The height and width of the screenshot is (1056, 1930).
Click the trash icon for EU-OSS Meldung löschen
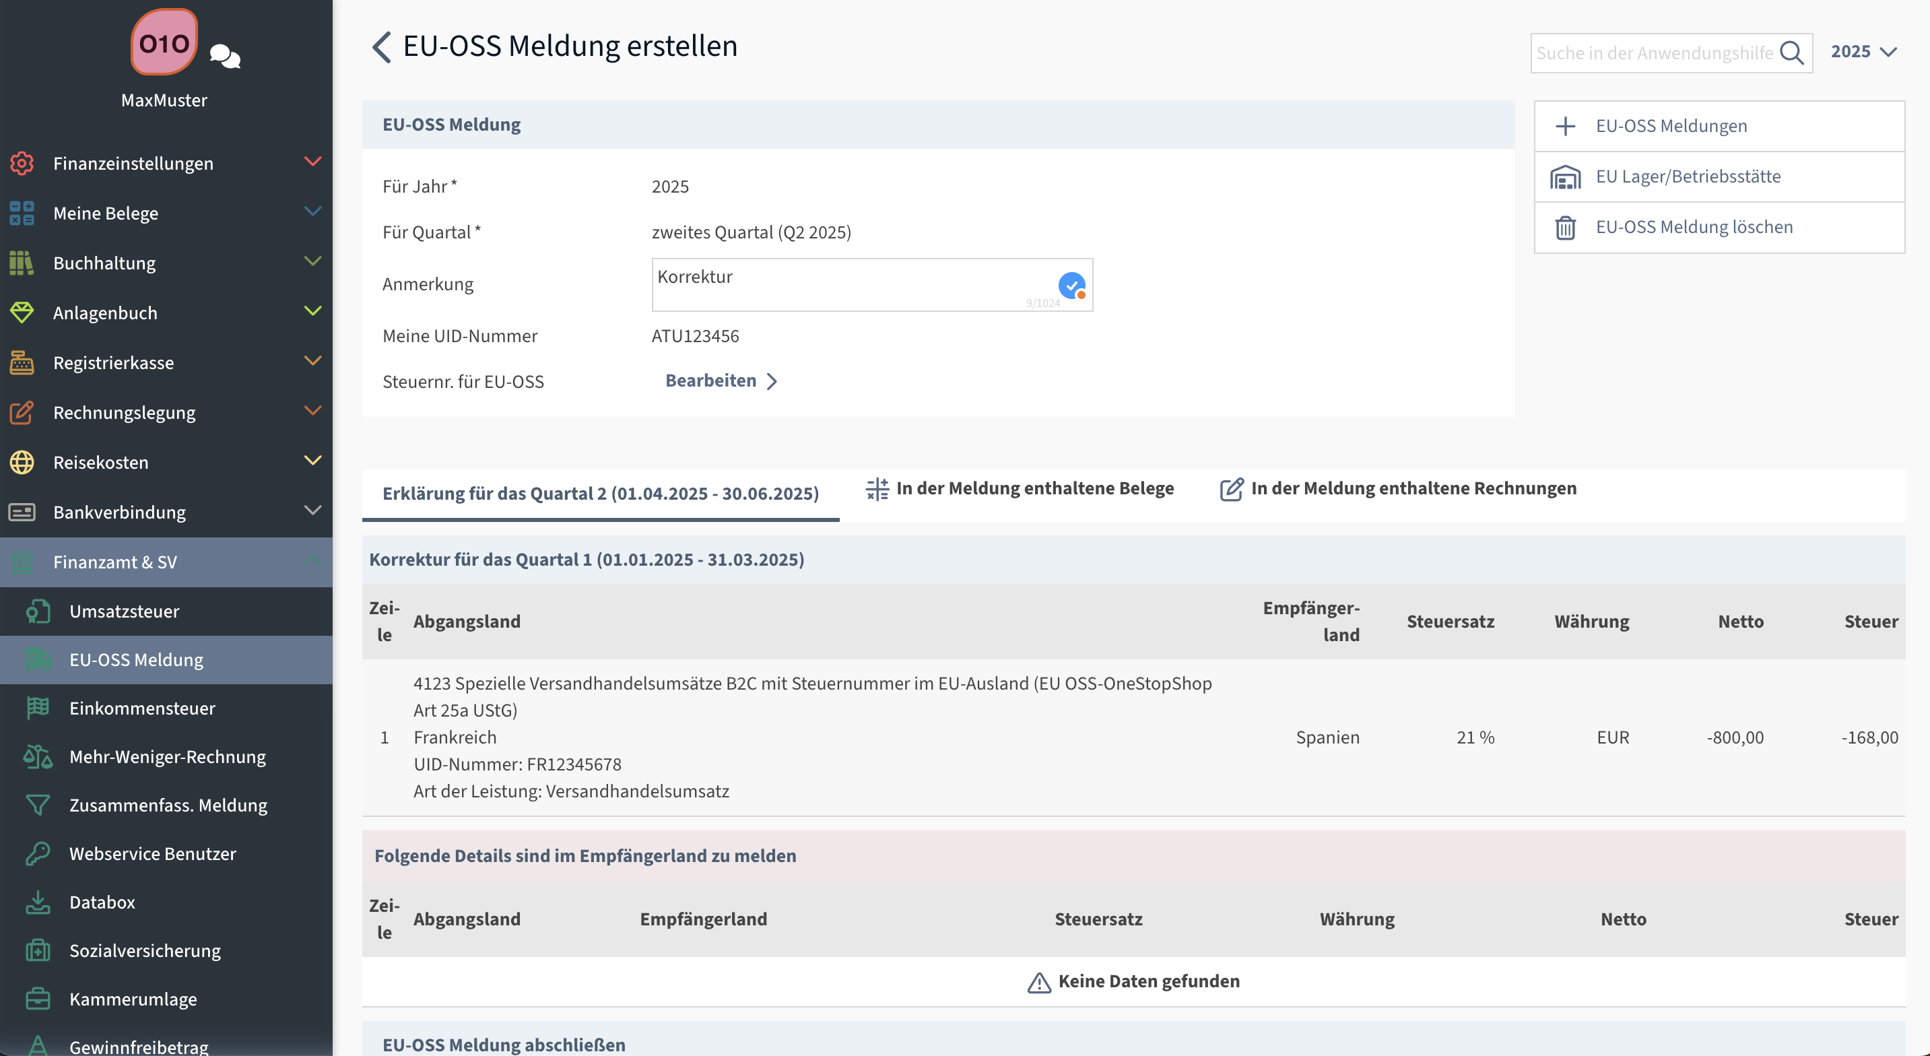(1565, 227)
